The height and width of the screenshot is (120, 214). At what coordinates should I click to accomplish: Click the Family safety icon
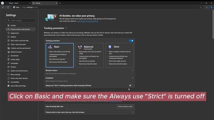[x=8, y=59]
